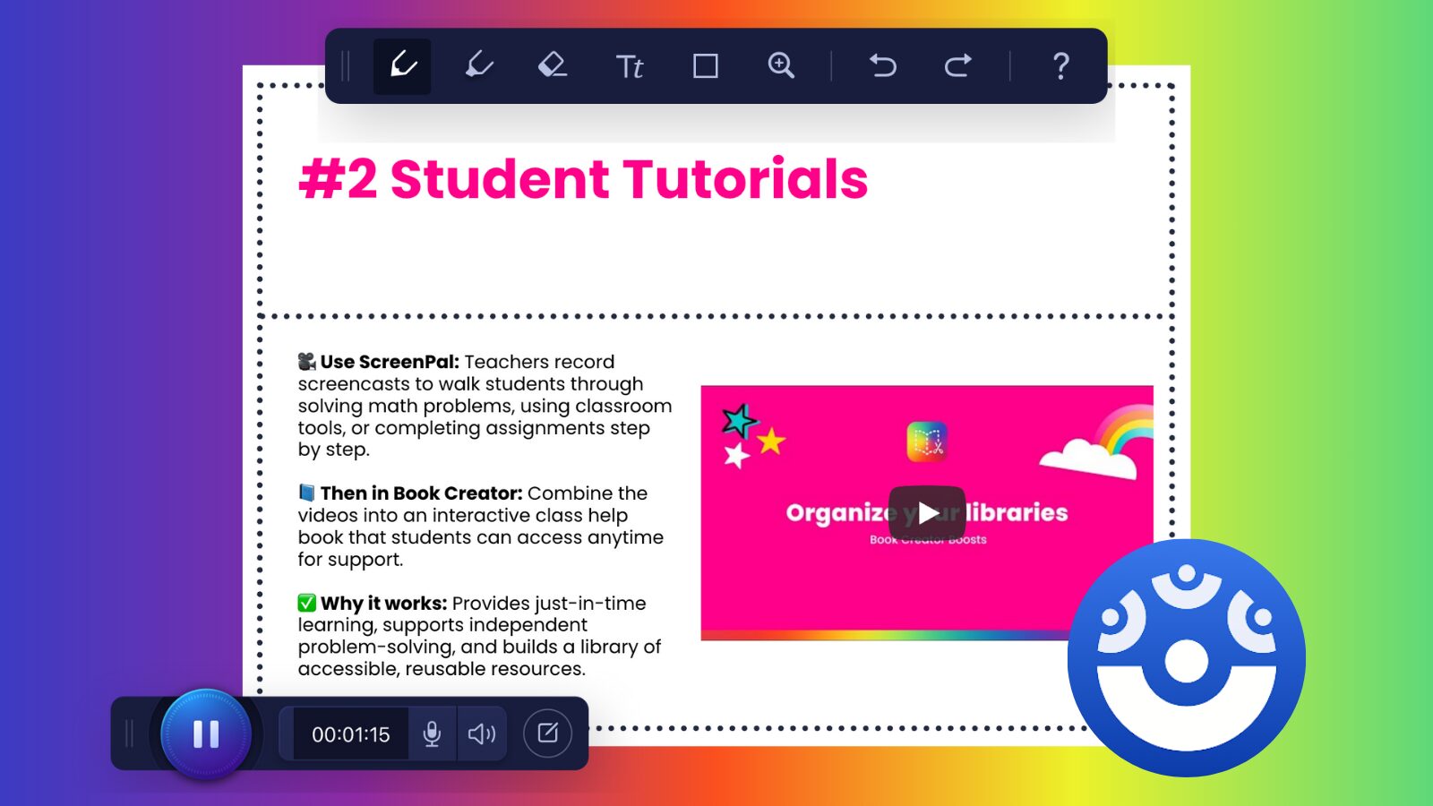Click the #2 Student Tutorials heading

tap(583, 179)
